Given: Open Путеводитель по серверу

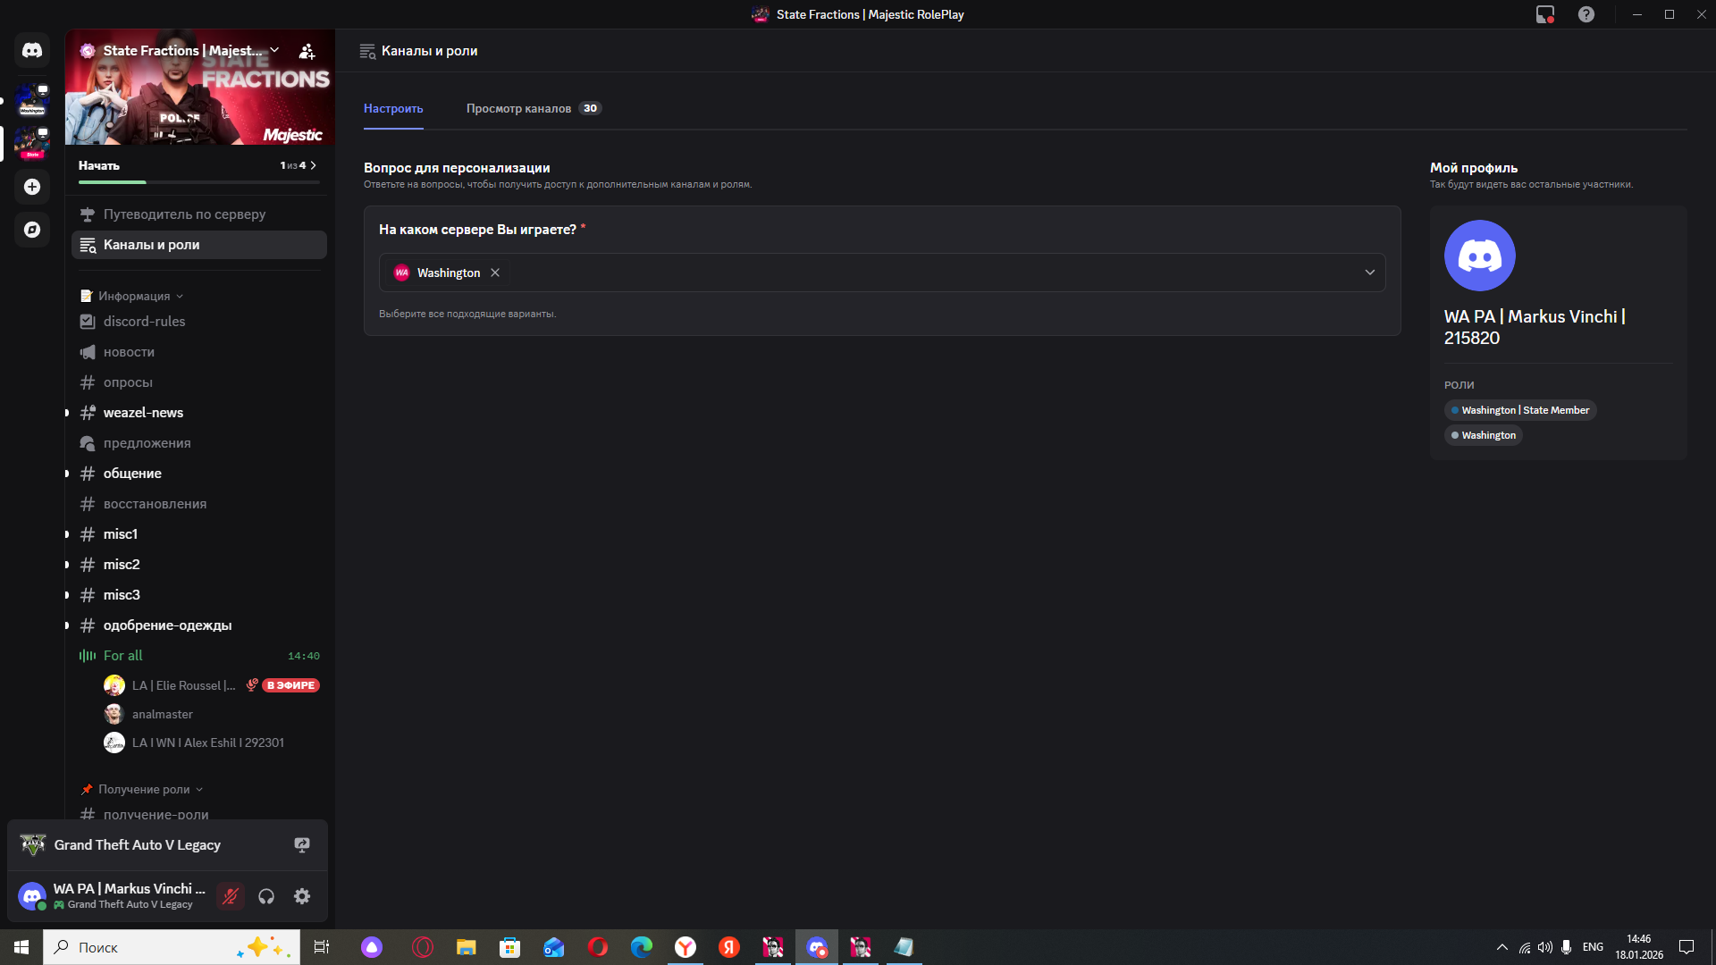Looking at the screenshot, I should [x=184, y=214].
